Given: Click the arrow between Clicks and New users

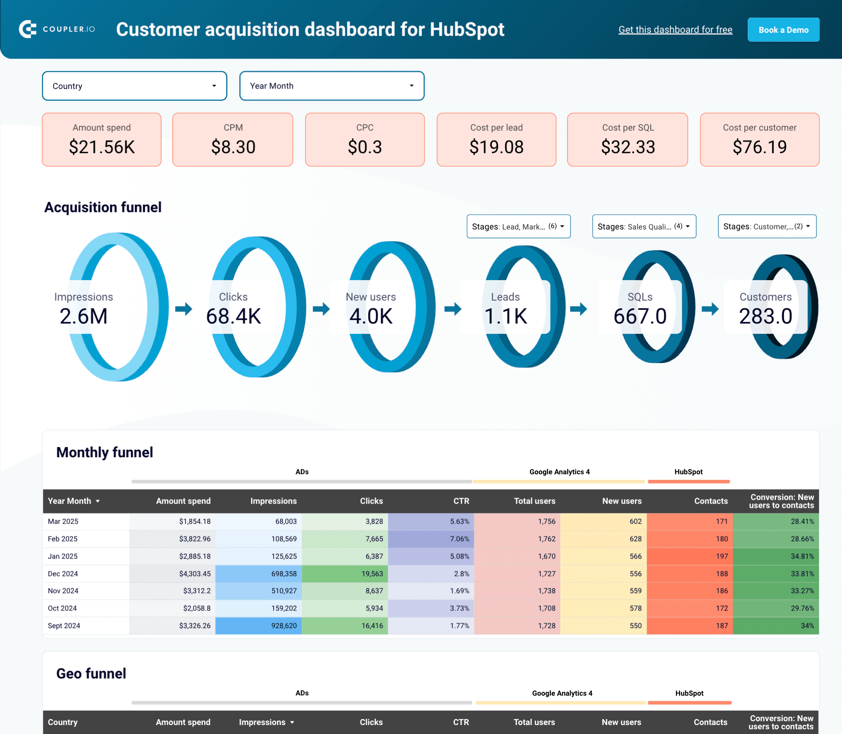Looking at the screenshot, I should tap(322, 310).
